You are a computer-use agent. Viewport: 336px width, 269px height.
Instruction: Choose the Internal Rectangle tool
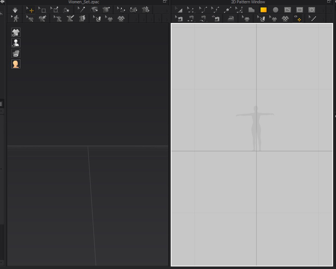300,10
